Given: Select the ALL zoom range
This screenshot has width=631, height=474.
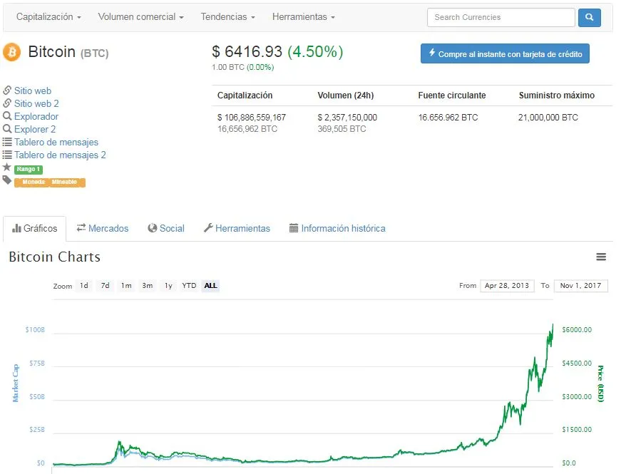Looking at the screenshot, I should pyautogui.click(x=210, y=286).
